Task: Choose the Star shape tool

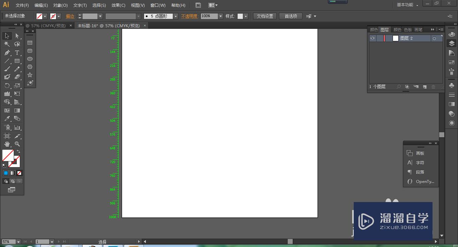Action: (30, 75)
